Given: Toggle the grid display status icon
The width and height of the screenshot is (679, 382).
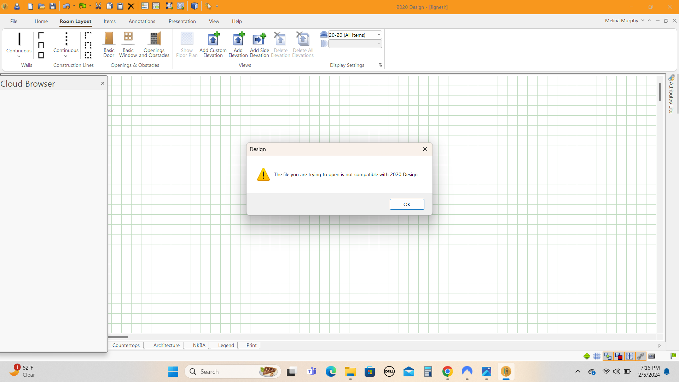Looking at the screenshot, I should pos(597,356).
